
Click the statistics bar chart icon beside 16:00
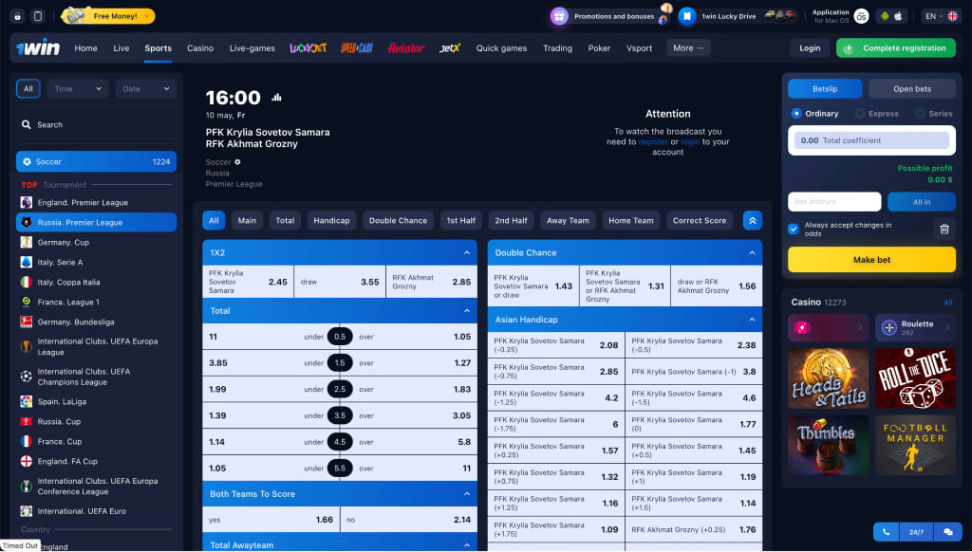(x=277, y=97)
